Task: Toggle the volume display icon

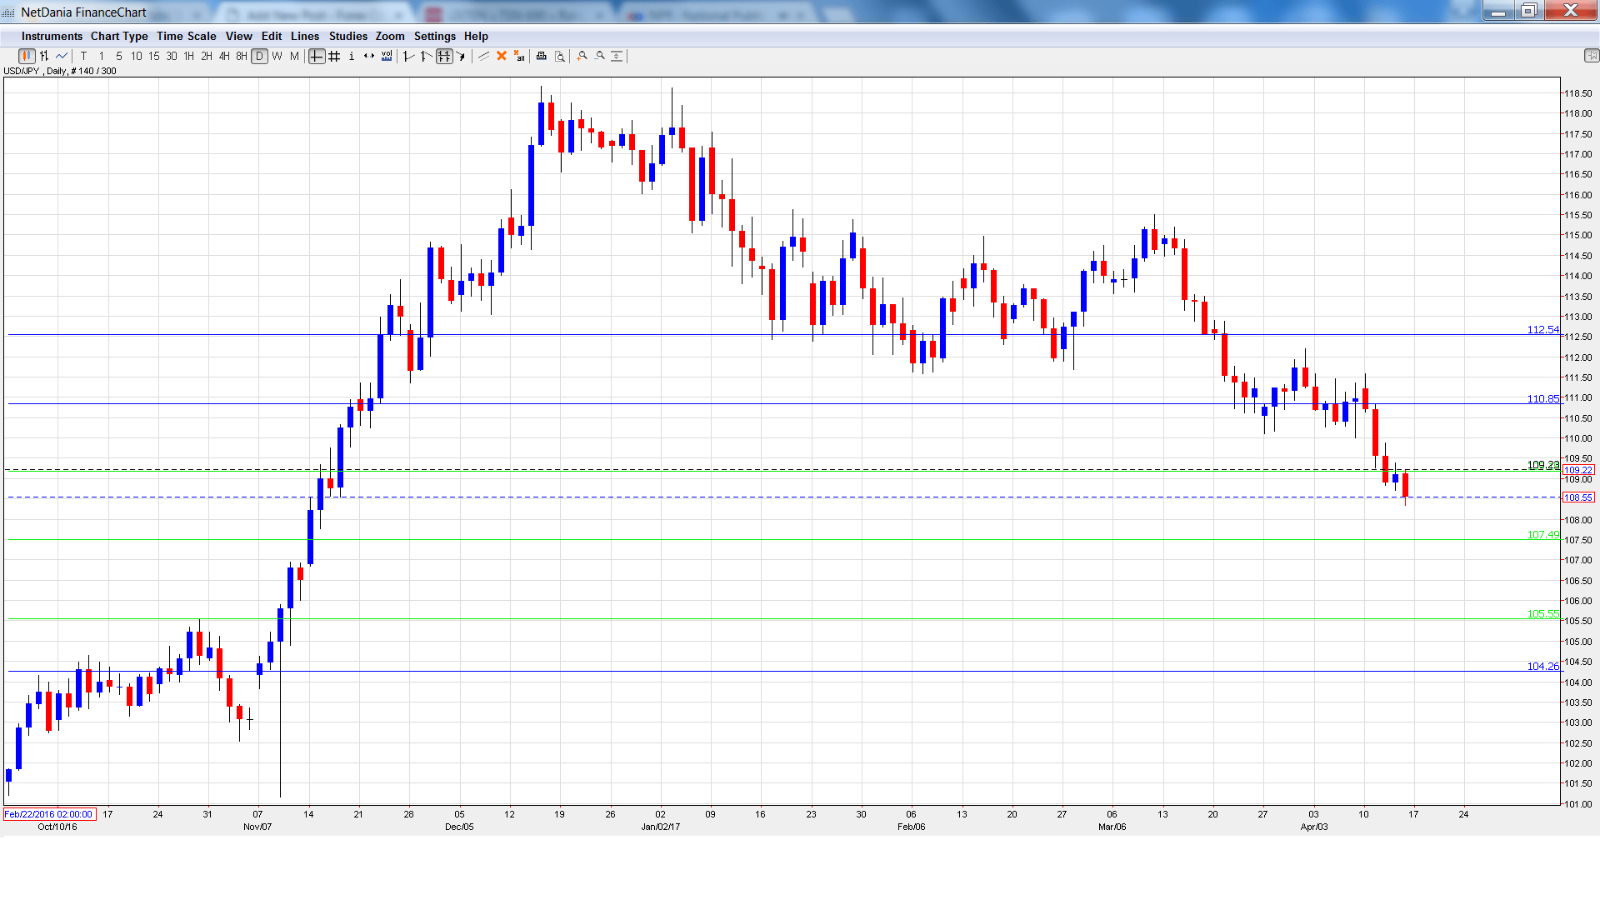Action: (x=387, y=56)
